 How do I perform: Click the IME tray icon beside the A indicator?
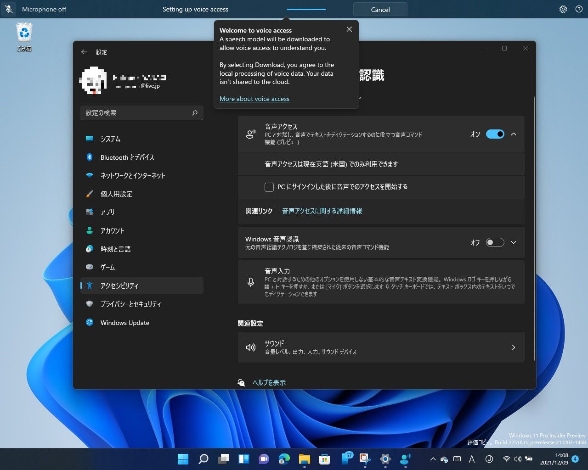[489, 459]
